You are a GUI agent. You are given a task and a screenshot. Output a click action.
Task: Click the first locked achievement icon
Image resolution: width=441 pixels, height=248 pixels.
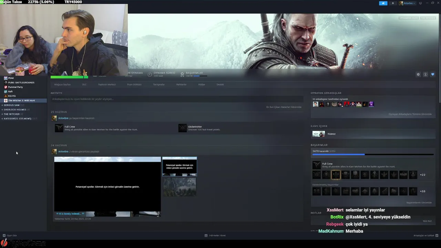pos(316,191)
